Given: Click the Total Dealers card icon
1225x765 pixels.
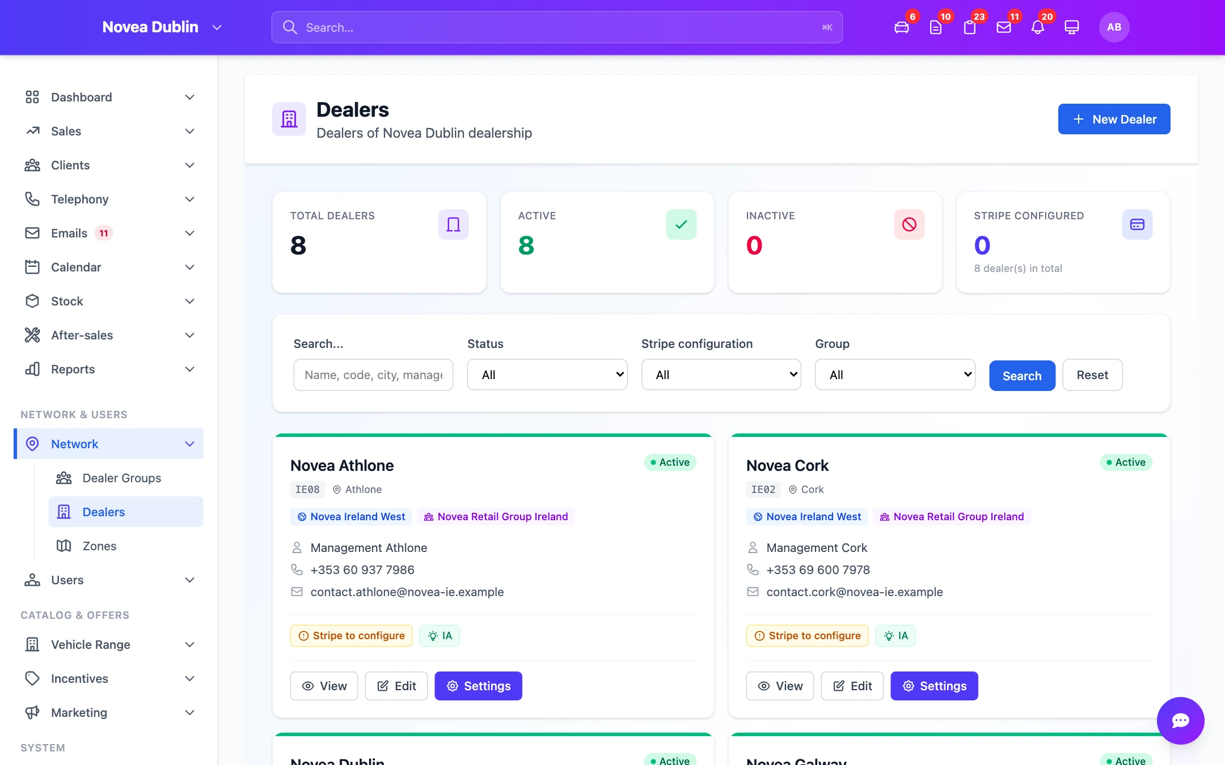Looking at the screenshot, I should click(453, 224).
